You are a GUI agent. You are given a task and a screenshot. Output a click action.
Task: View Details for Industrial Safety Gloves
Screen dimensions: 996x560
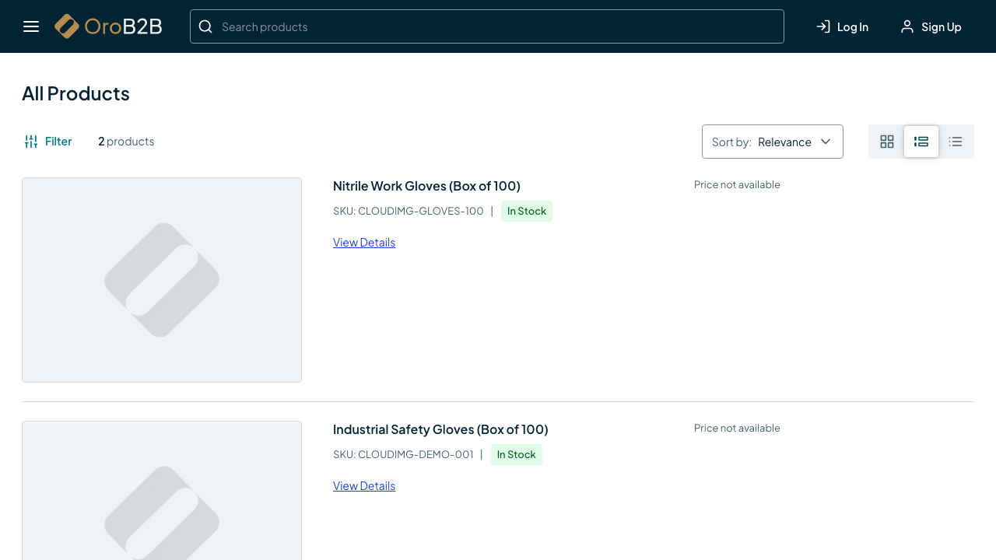(364, 485)
